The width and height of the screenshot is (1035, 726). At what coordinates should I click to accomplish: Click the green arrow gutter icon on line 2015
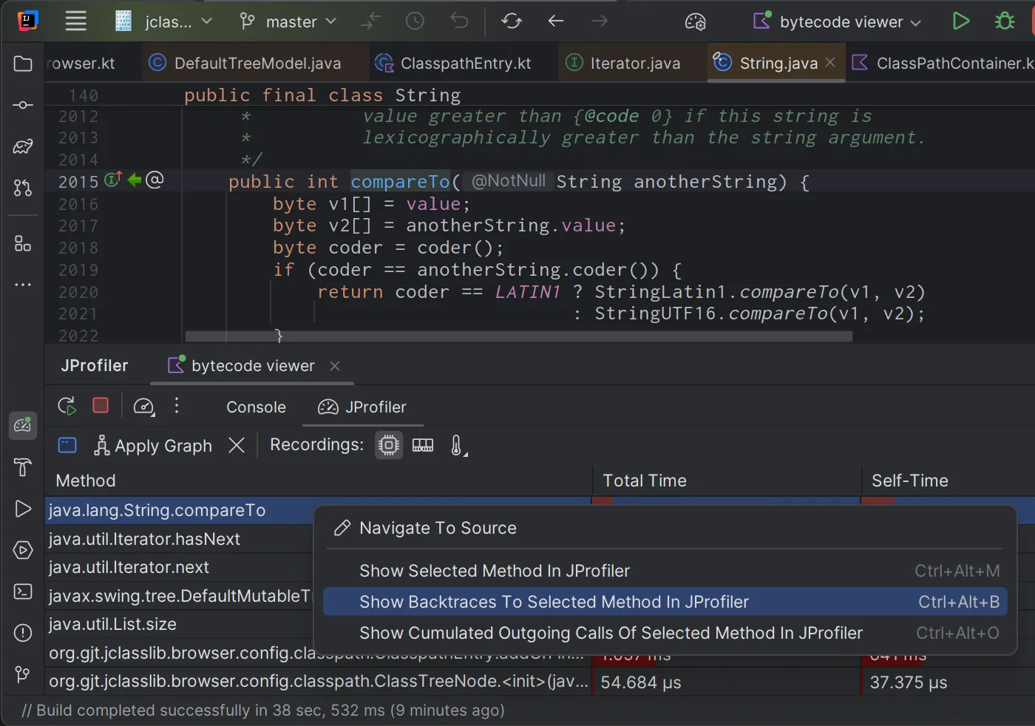[x=135, y=180]
